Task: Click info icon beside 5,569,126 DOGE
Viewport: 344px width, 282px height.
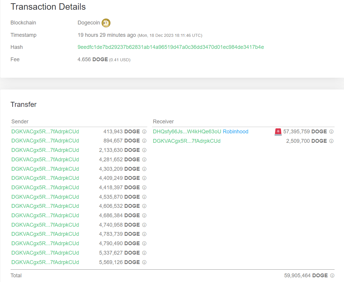Action: coord(144,262)
